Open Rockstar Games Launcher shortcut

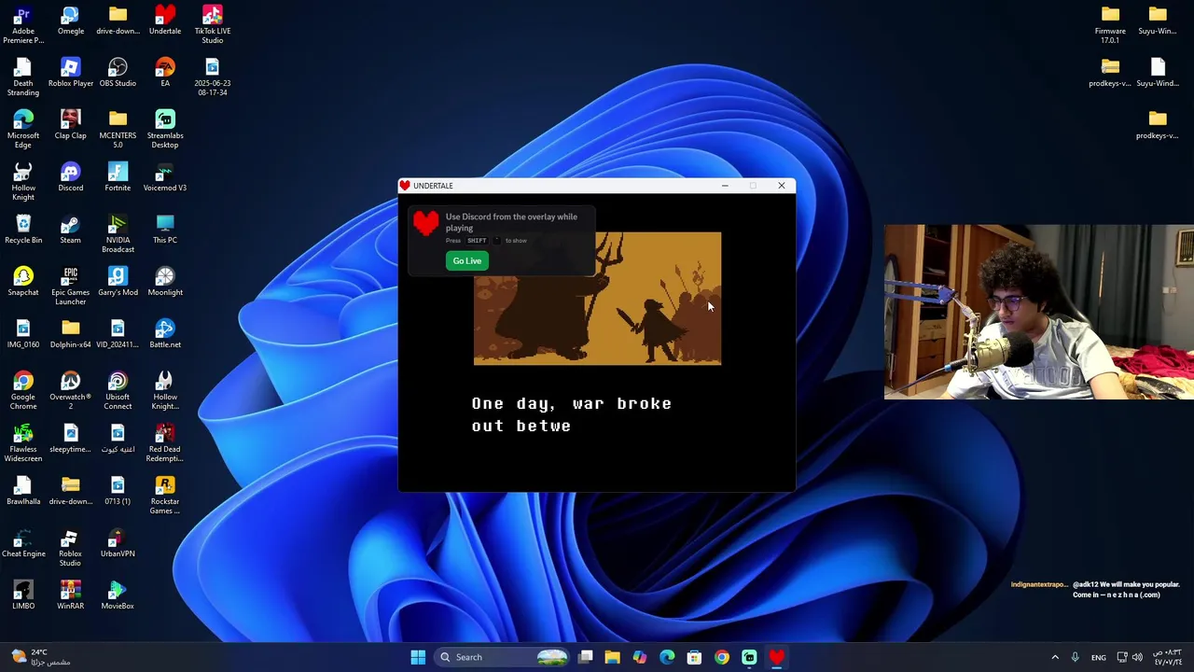[x=165, y=496]
